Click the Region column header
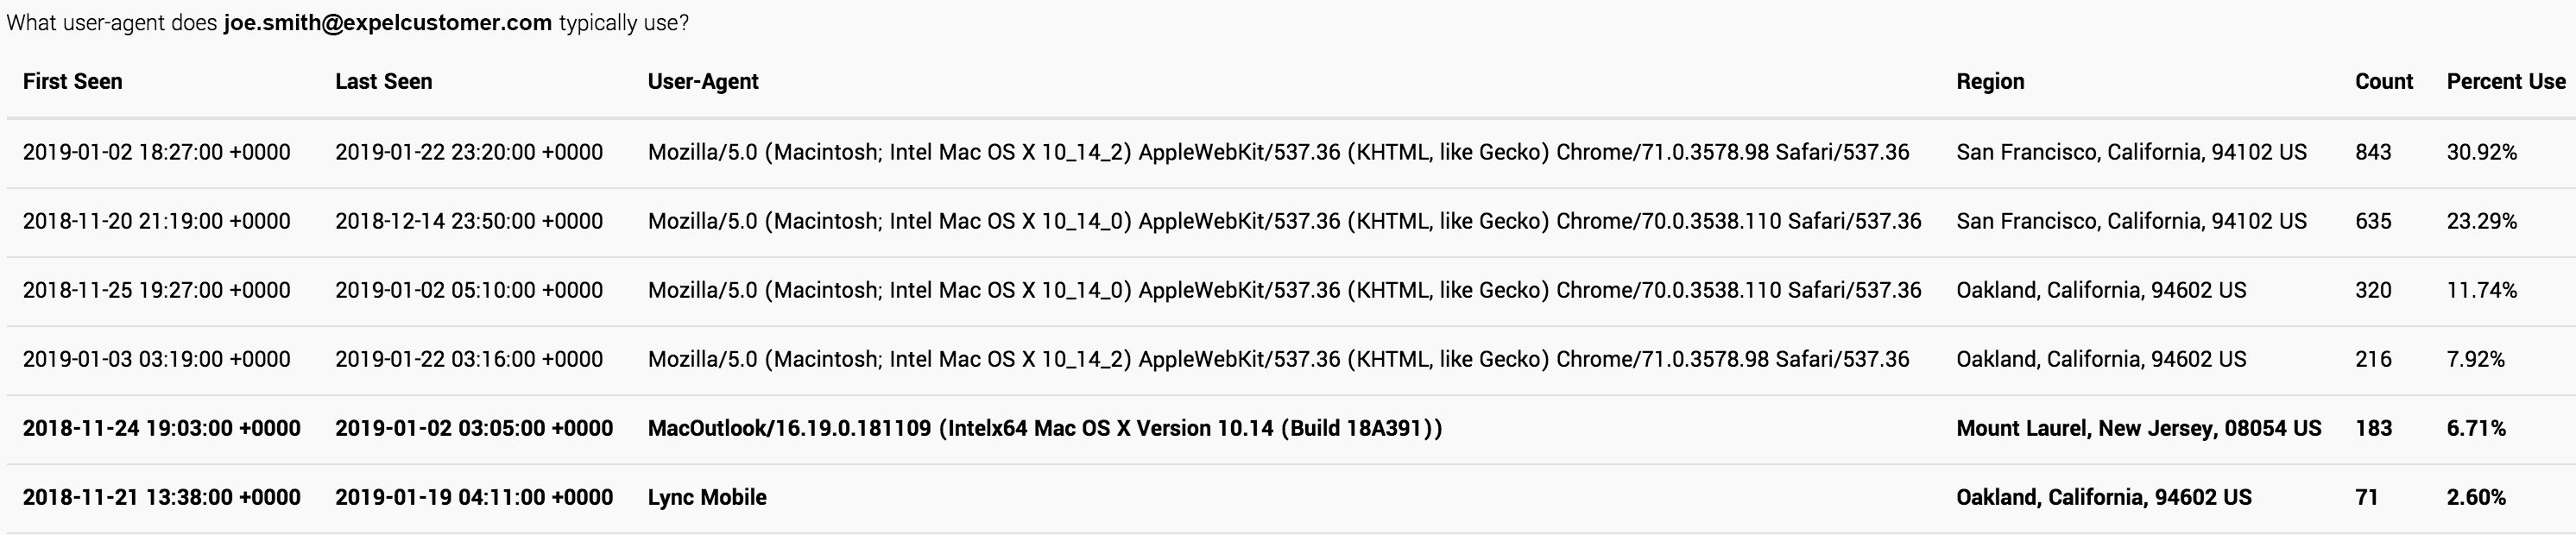Screen dimensions: 2576x535 [1990, 82]
